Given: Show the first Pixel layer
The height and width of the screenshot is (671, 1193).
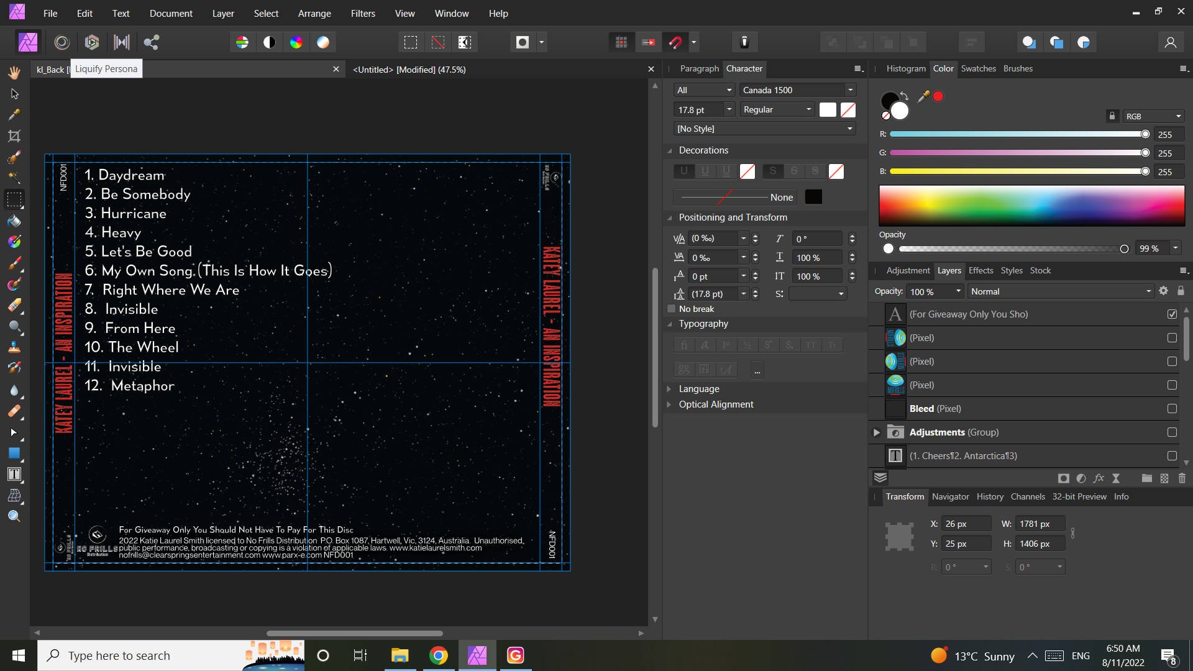Looking at the screenshot, I should click(x=1172, y=338).
